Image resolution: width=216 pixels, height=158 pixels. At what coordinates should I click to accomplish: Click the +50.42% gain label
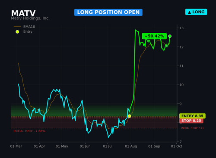(x=154, y=36)
